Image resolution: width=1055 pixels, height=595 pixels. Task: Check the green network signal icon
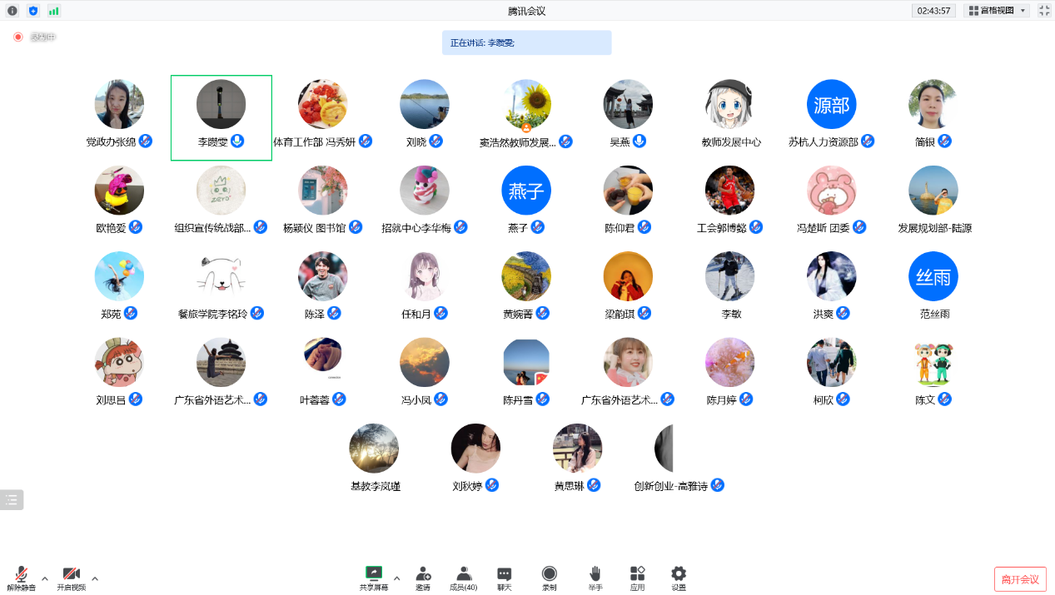(53, 11)
